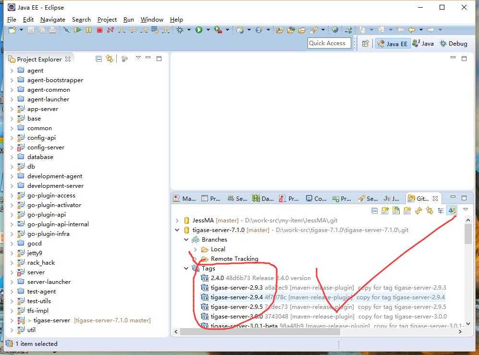Click the Step Return toolbar icon
This screenshot has width=479, height=355.
pos(144,30)
